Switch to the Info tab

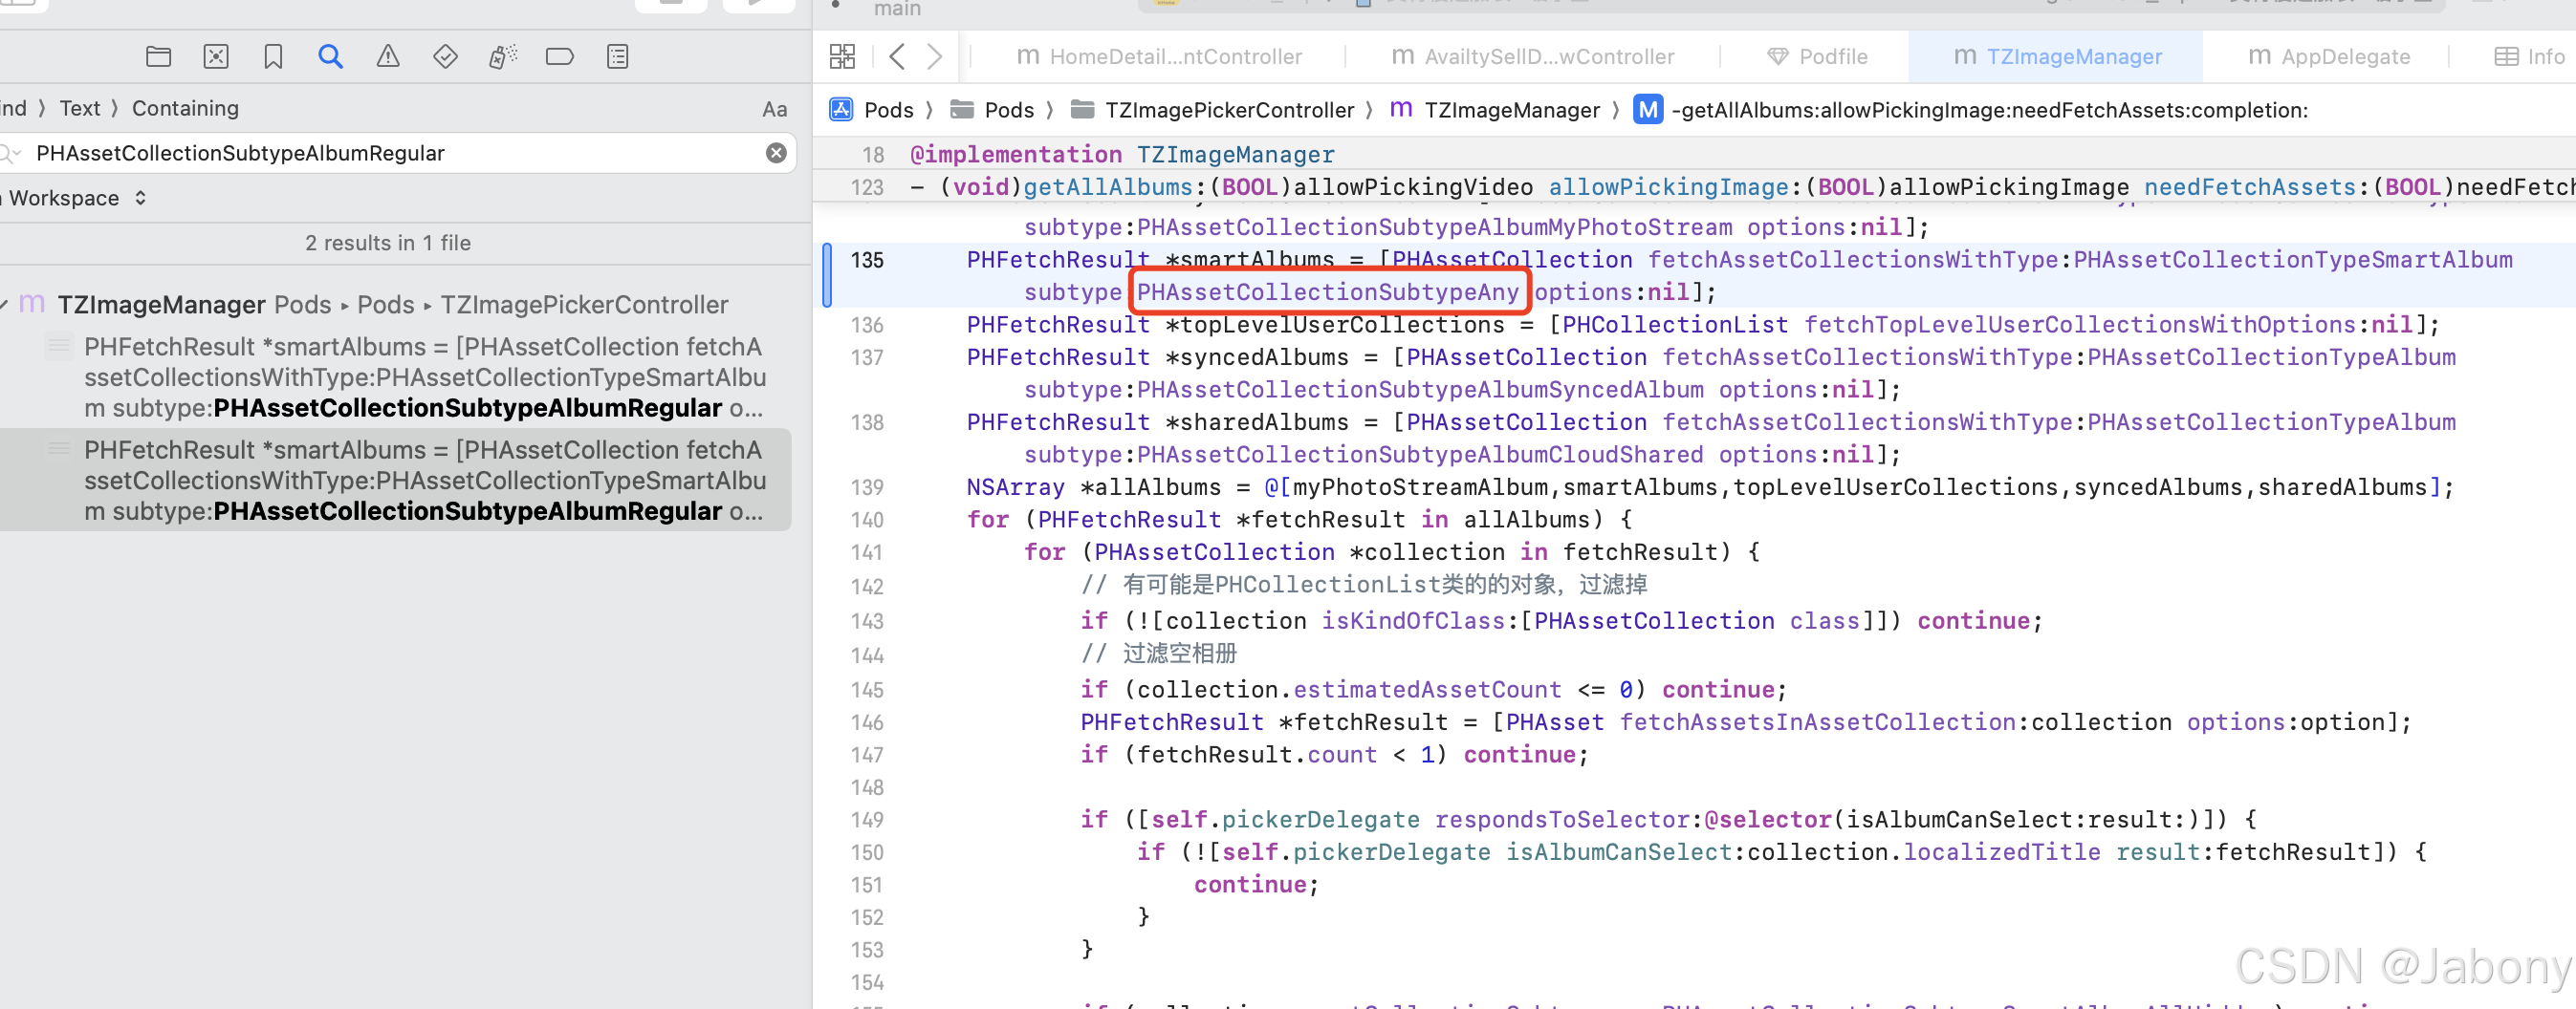click(x=2530, y=57)
